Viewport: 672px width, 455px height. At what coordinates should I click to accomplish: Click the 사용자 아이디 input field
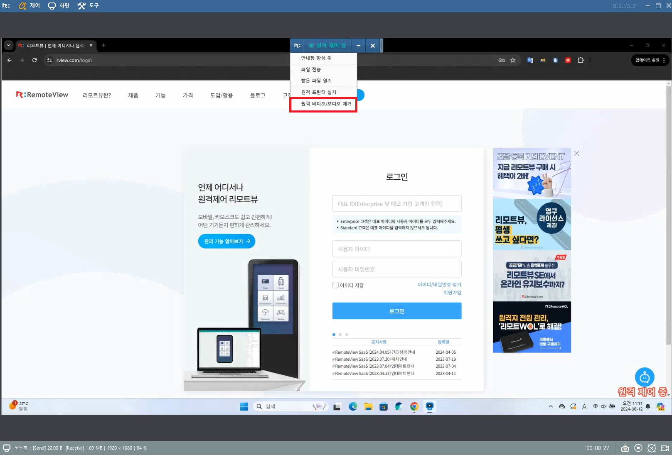pos(396,249)
